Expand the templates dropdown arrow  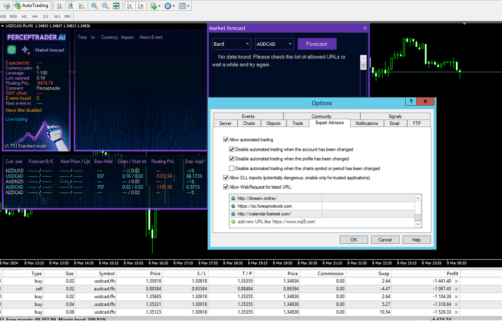[x=188, y=6]
